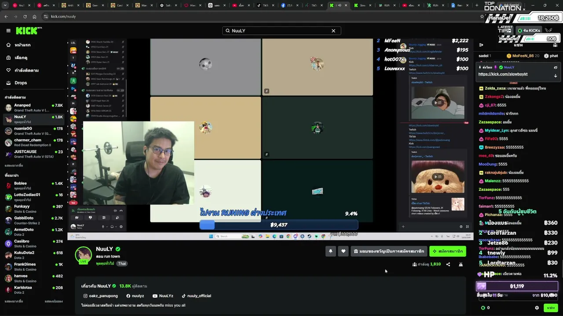Open JUSTCAUSE channel in sidebar
This screenshot has height=316, width=563.
coord(34,154)
